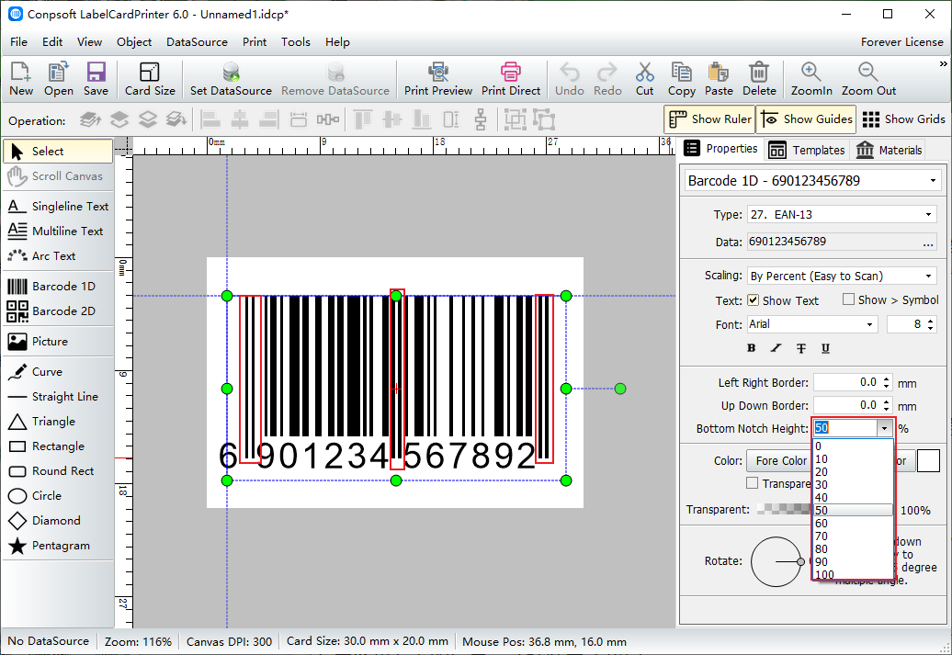Expand the barcode Type dropdown
Image resolution: width=952 pixels, height=655 pixels.
coord(928,214)
